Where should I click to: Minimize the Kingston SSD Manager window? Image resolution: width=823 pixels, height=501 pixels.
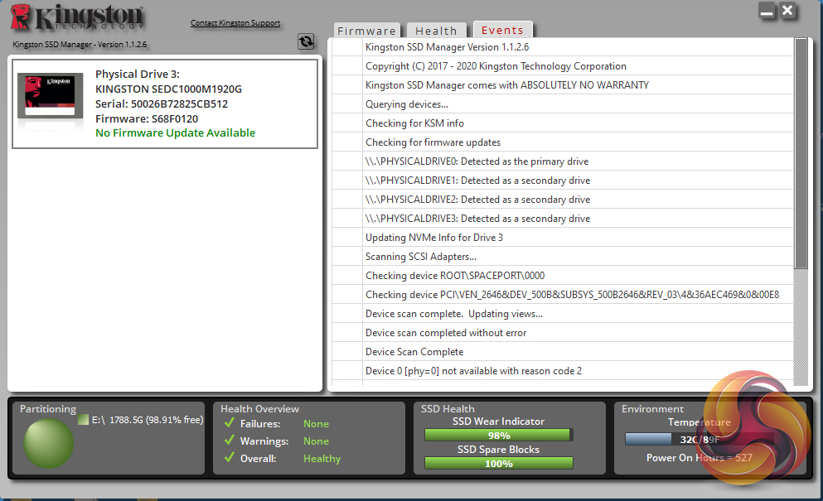click(x=767, y=11)
